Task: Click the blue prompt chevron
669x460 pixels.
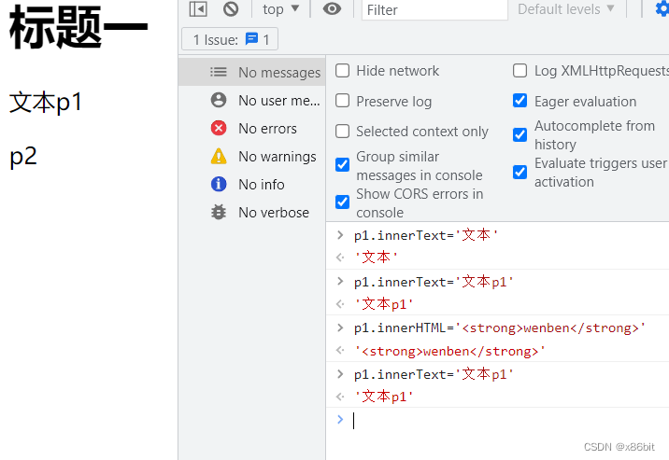Action: coord(340,420)
